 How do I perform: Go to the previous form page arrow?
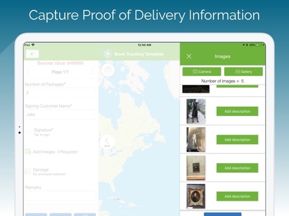(28, 72)
